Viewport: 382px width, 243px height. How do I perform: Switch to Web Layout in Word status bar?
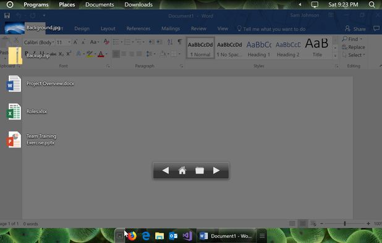point(313,223)
